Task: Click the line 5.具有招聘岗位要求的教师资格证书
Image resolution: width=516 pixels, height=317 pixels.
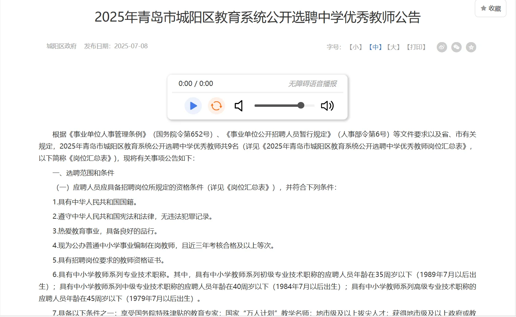Action: click(x=109, y=260)
